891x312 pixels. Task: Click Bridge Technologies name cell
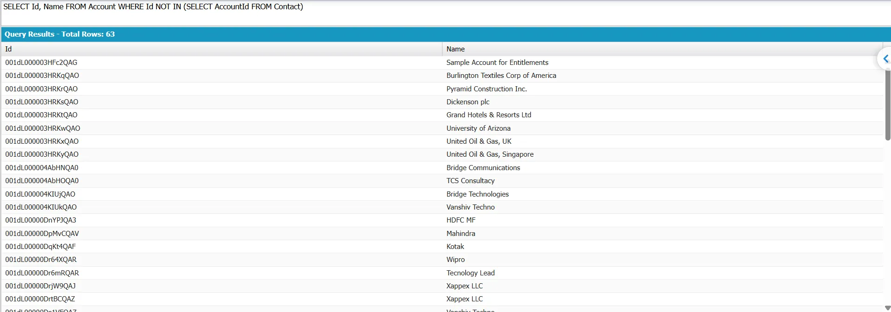[x=478, y=194]
